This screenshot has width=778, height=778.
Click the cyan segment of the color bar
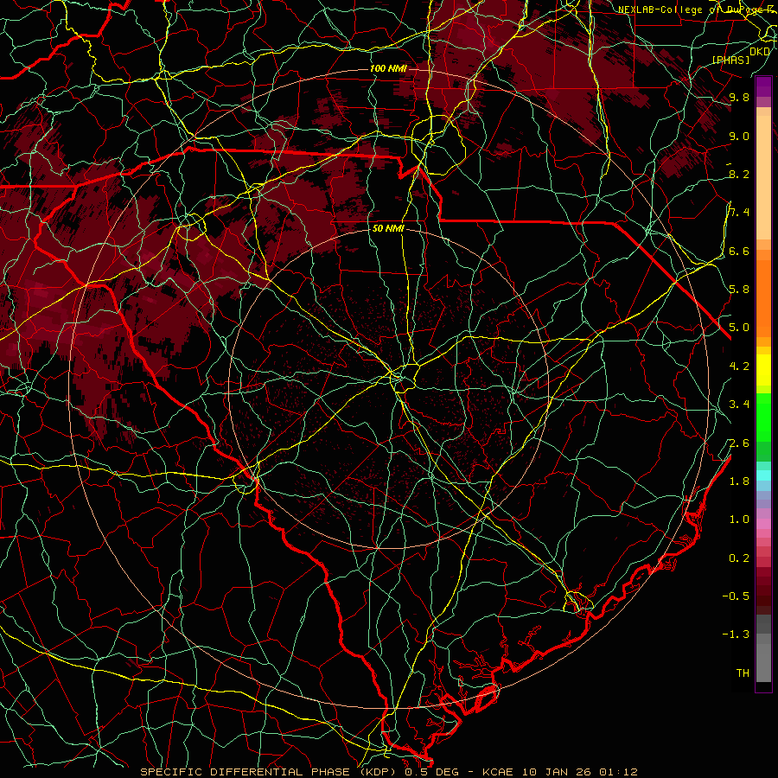click(763, 475)
